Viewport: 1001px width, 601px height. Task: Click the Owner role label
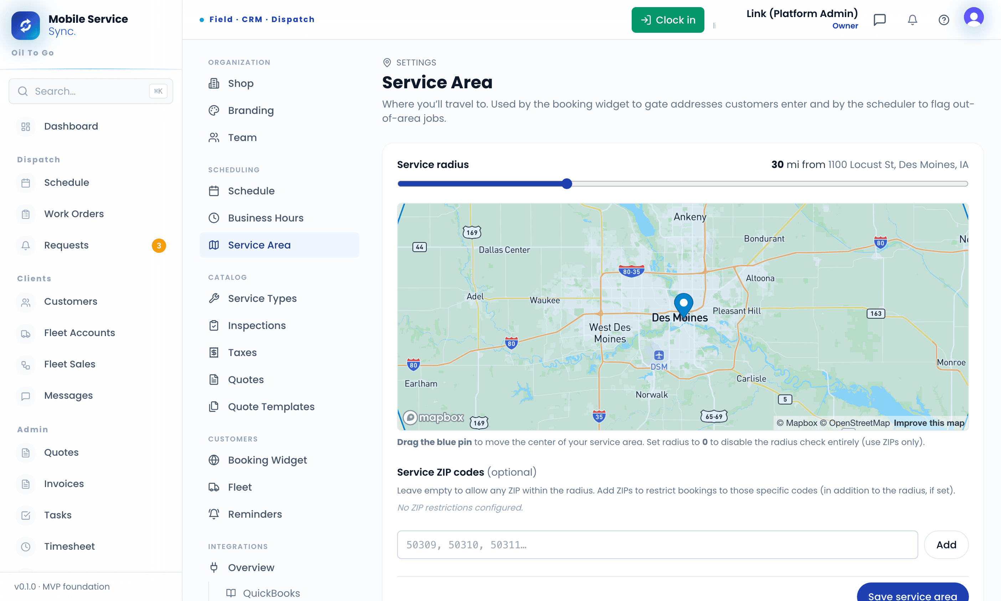tap(845, 26)
